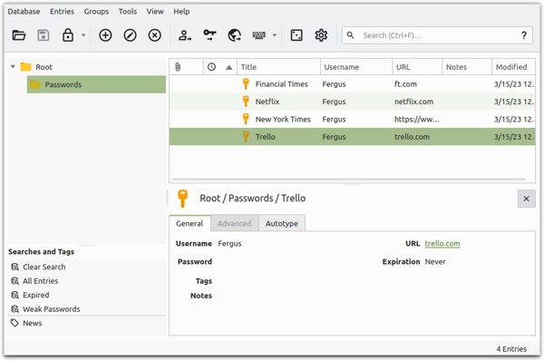Open the Tools menu
This screenshot has height=361, width=544.
(128, 12)
